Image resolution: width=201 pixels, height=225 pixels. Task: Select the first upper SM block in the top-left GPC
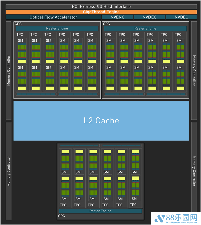click(x=22, y=51)
